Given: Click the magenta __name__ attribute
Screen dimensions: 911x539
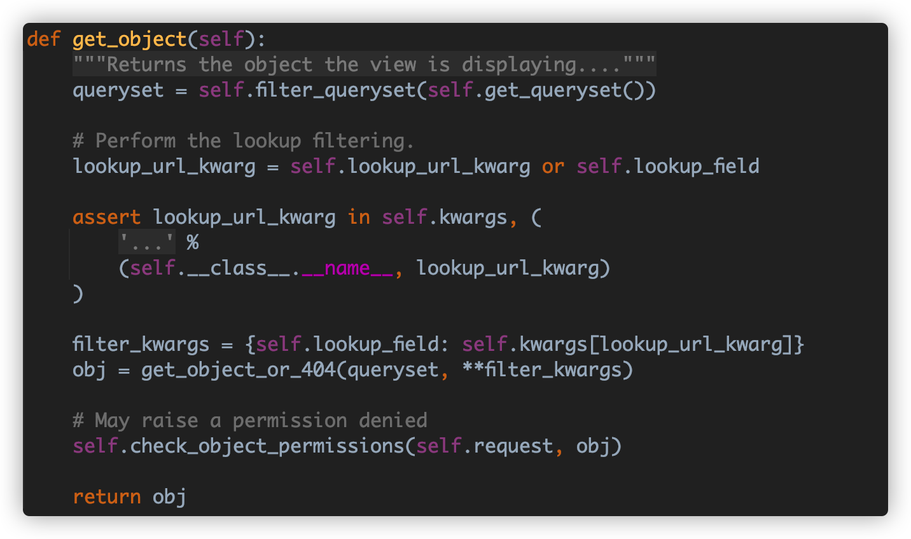Looking at the screenshot, I should 347,268.
